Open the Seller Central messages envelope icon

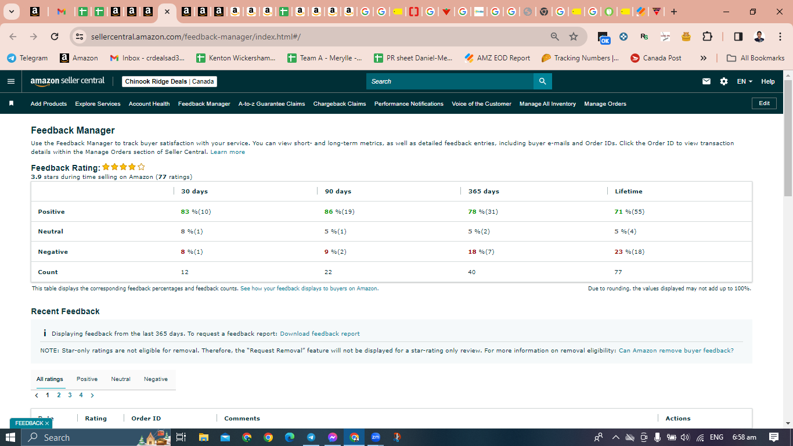pos(707,81)
